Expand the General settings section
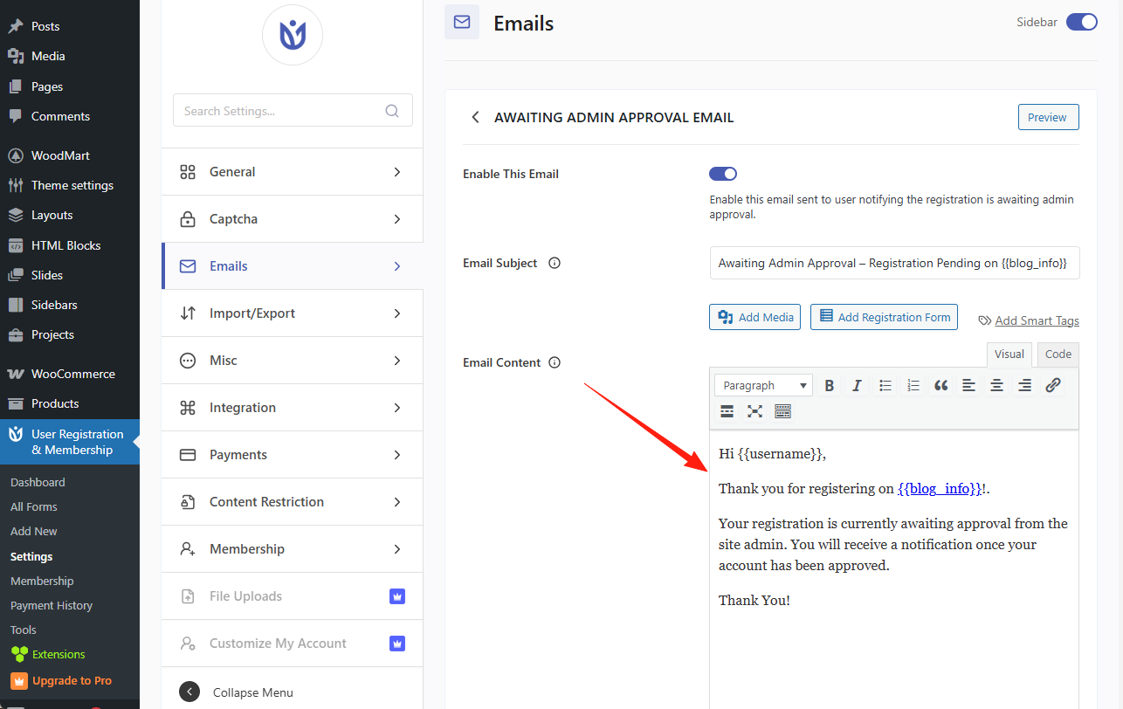The width and height of the screenshot is (1123, 709). click(x=292, y=172)
